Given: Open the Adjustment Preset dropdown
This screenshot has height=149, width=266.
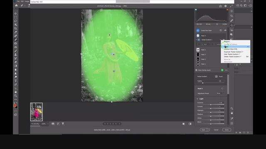Looking at the screenshot, I should [x=220, y=93].
